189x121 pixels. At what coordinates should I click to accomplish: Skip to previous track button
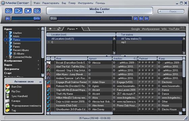(9, 11)
